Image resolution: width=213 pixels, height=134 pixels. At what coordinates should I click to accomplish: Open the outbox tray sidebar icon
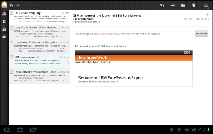click(x=4, y=29)
